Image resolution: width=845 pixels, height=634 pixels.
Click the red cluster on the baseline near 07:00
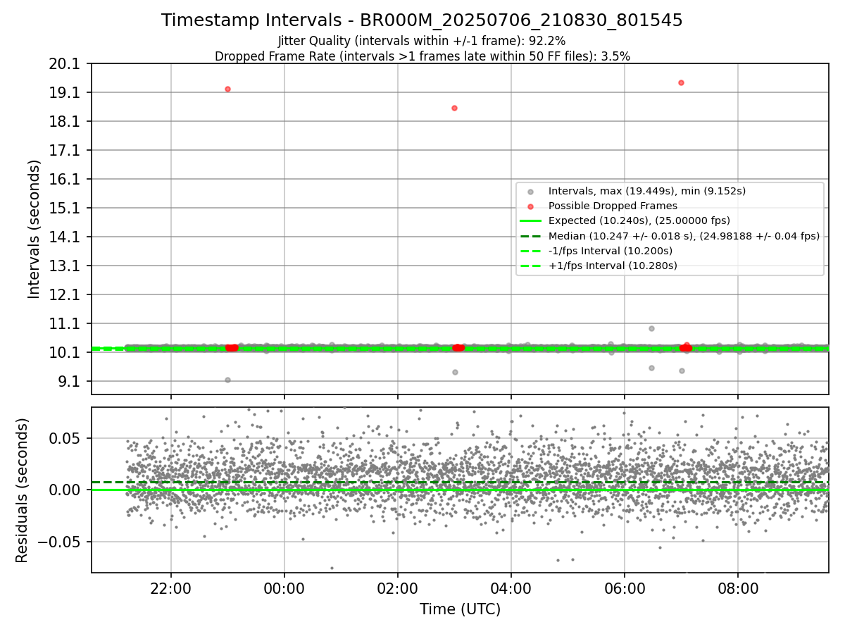686,347
